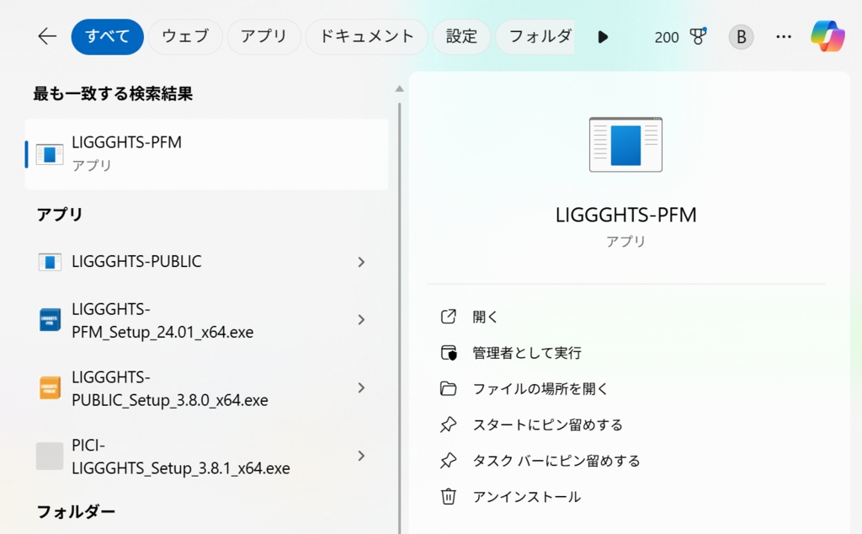This screenshot has width=862, height=534.
Task: Click the Microsoft Rewards points icon
Action: click(698, 36)
